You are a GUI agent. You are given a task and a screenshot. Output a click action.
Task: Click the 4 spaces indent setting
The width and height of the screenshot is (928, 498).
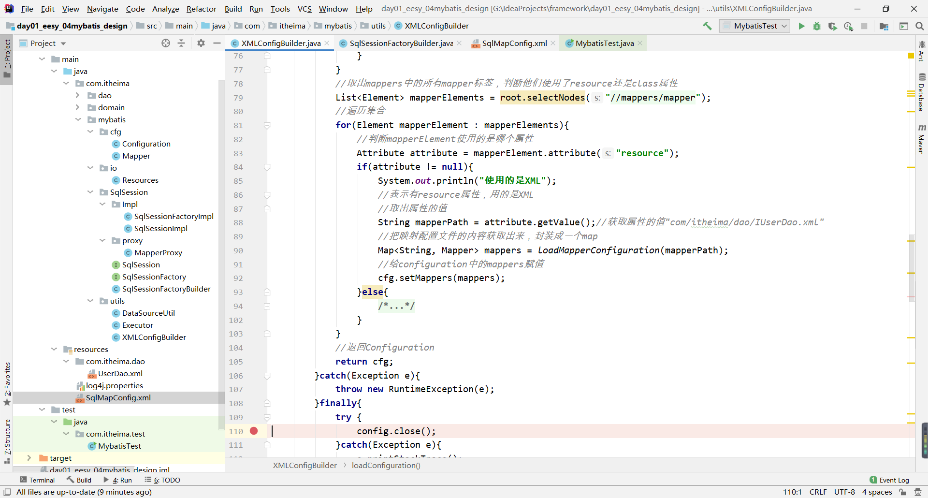pos(877,492)
